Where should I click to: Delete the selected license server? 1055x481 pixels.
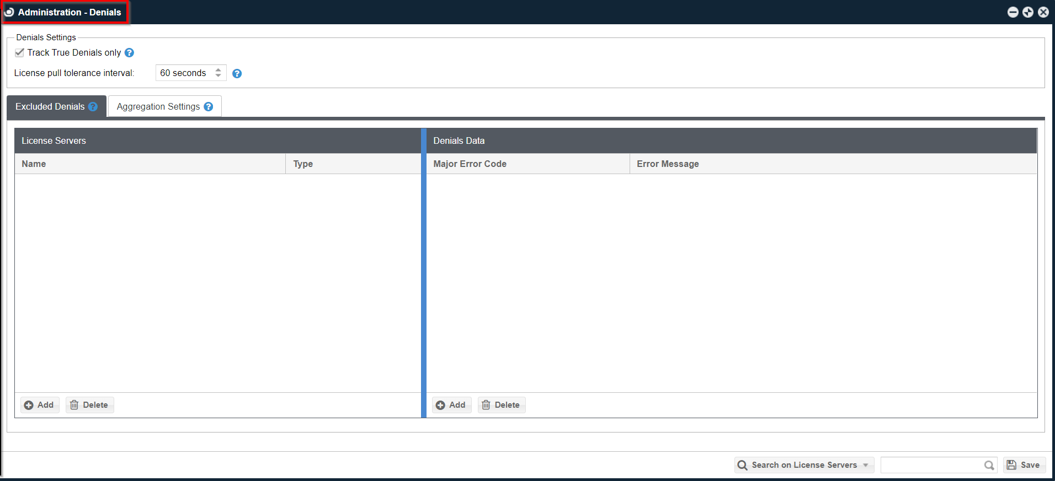pyautogui.click(x=90, y=405)
